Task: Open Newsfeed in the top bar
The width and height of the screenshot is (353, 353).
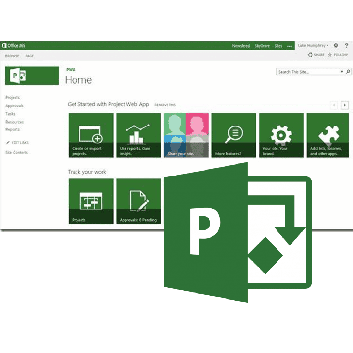Action: (241, 46)
